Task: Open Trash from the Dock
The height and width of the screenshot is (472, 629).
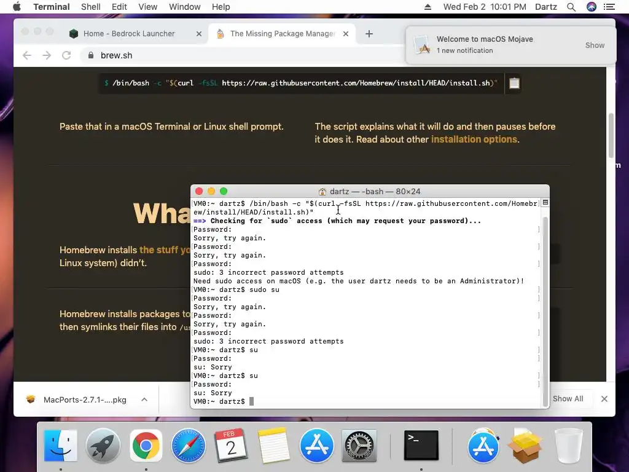Action: click(x=568, y=446)
